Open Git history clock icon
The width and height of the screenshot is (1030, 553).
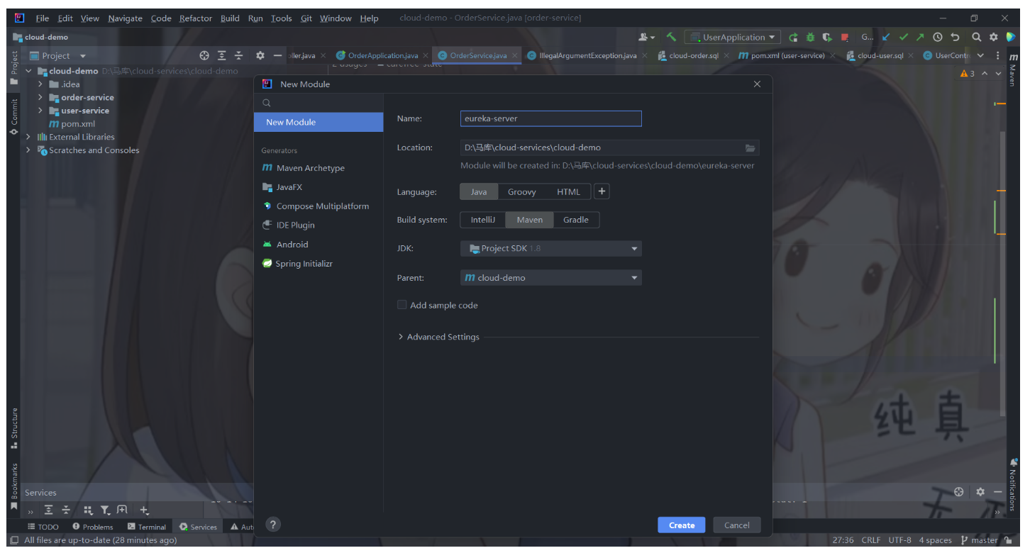pos(938,37)
